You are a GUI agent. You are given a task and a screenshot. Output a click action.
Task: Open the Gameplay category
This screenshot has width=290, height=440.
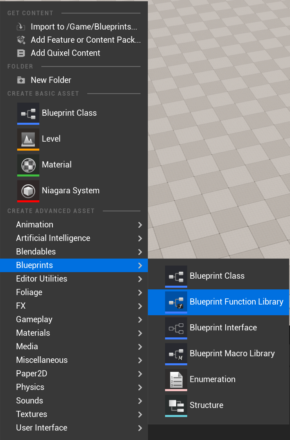(74, 319)
